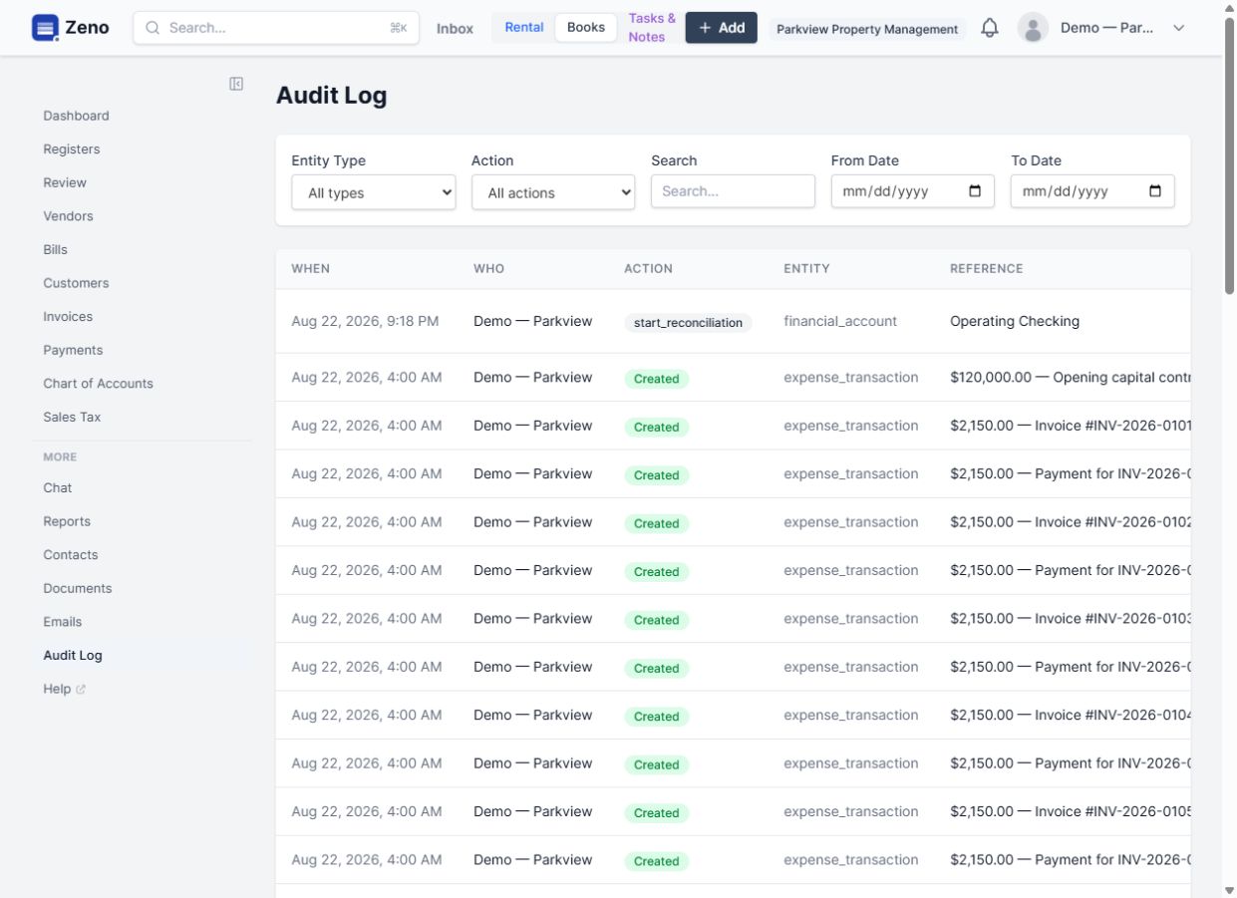
Task: Click the search magnifier icon
Action: (x=153, y=28)
